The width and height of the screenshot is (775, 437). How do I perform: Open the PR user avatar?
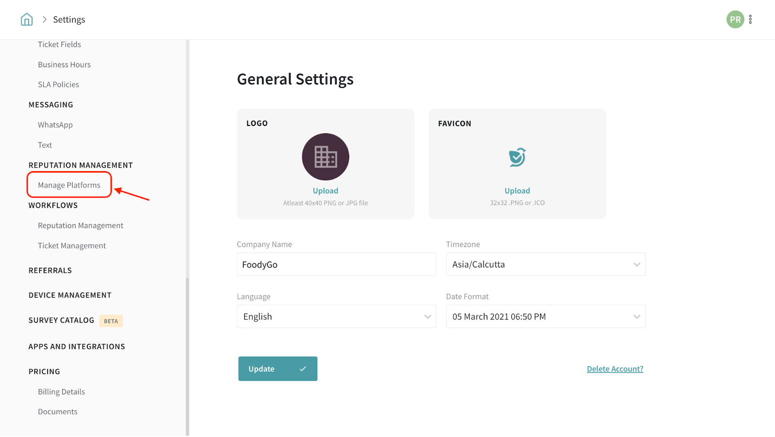pyautogui.click(x=735, y=19)
